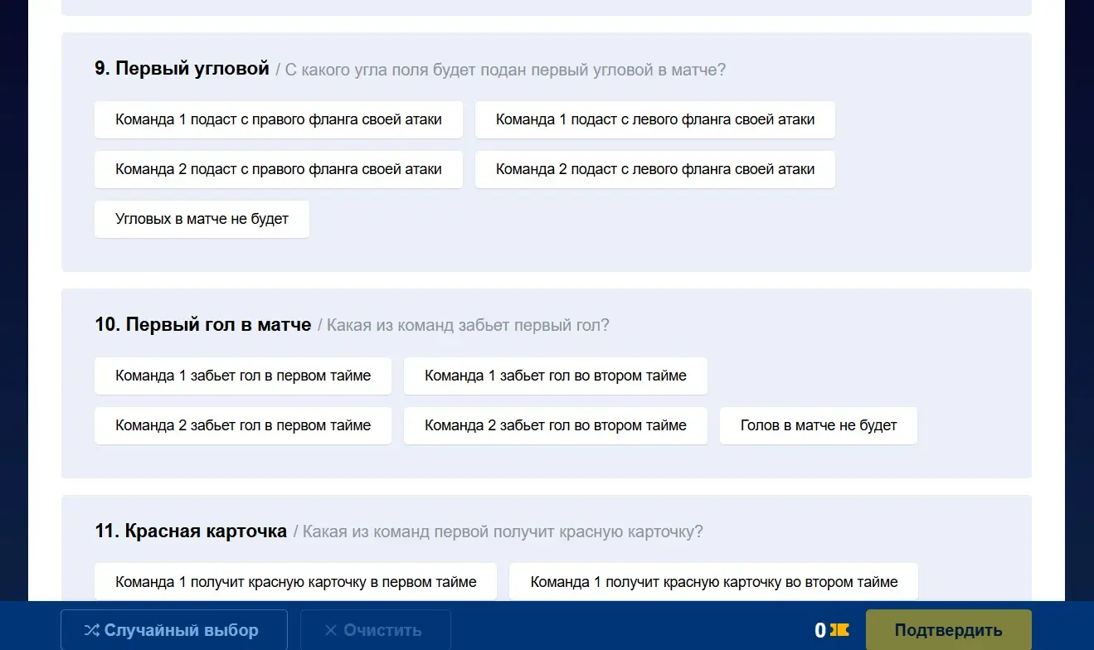Choose 'Команда 2 подаст с правого фланга своей атаки'
1094x650 pixels.
279,169
